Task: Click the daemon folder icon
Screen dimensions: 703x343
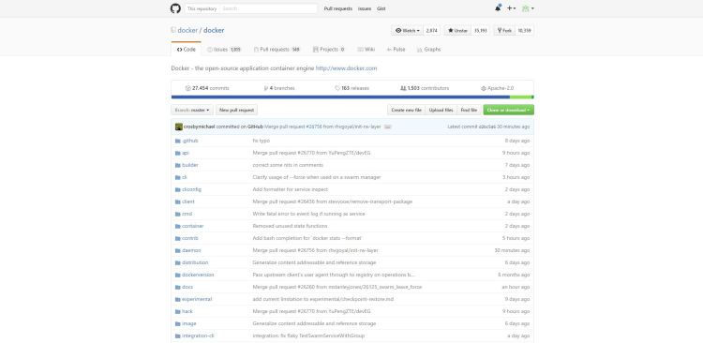Action: click(177, 250)
